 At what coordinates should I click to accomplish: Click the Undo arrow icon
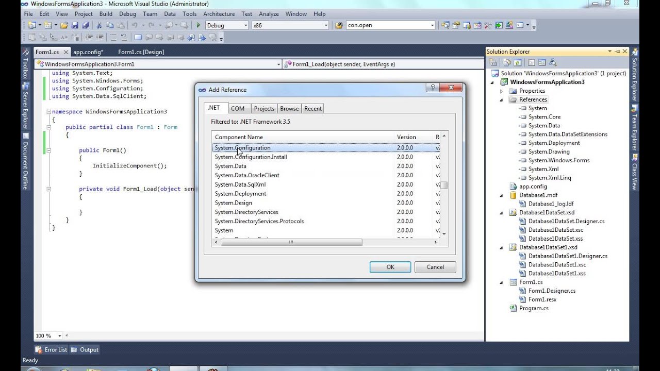point(135,25)
